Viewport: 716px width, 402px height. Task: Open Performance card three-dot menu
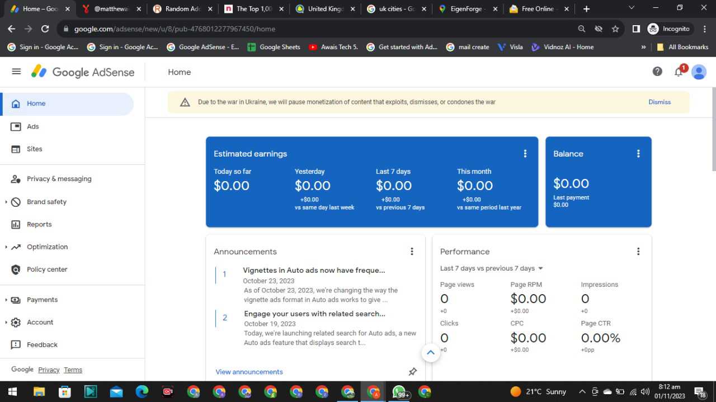638,252
